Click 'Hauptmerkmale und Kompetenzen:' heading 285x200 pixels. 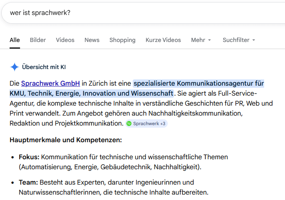click(66, 140)
